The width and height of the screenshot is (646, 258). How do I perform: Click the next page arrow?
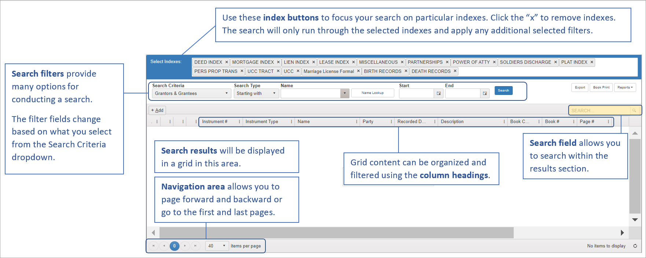tap(185, 246)
